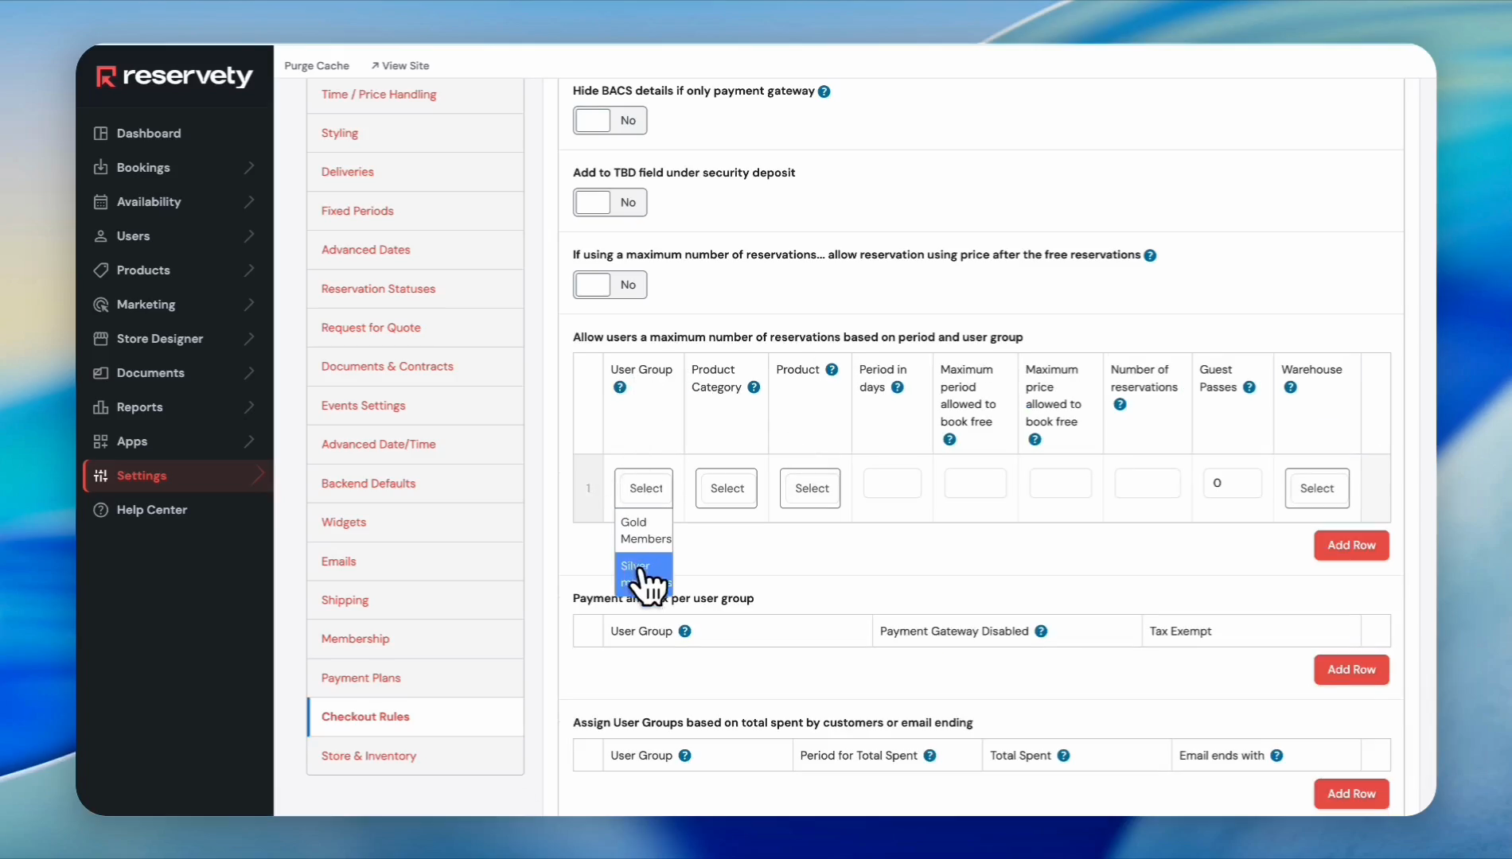Toggle Add to TBD field switch
The height and width of the screenshot is (859, 1512).
pyautogui.click(x=610, y=203)
